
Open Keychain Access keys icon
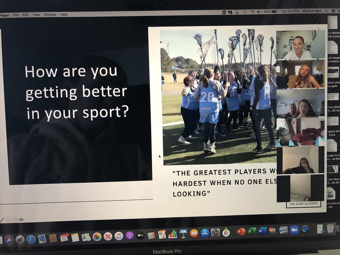coord(273,231)
